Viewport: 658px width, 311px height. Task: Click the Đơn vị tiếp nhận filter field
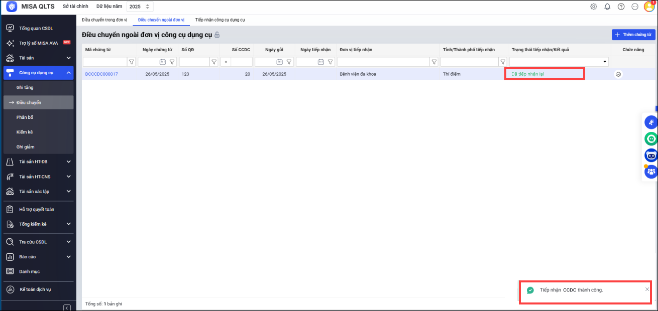383,62
